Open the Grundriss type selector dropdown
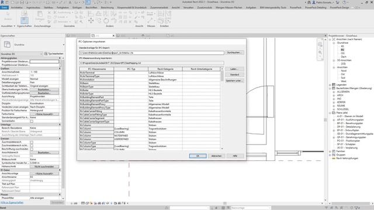 pyautogui.click(x=64, y=44)
